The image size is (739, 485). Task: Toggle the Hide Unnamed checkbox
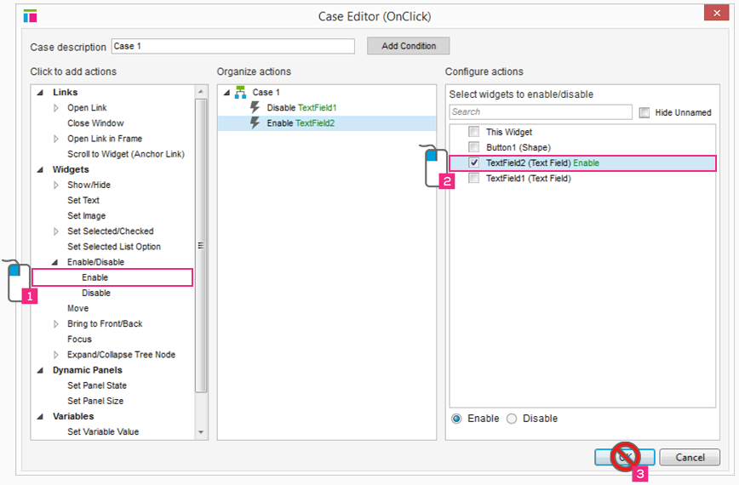click(644, 112)
